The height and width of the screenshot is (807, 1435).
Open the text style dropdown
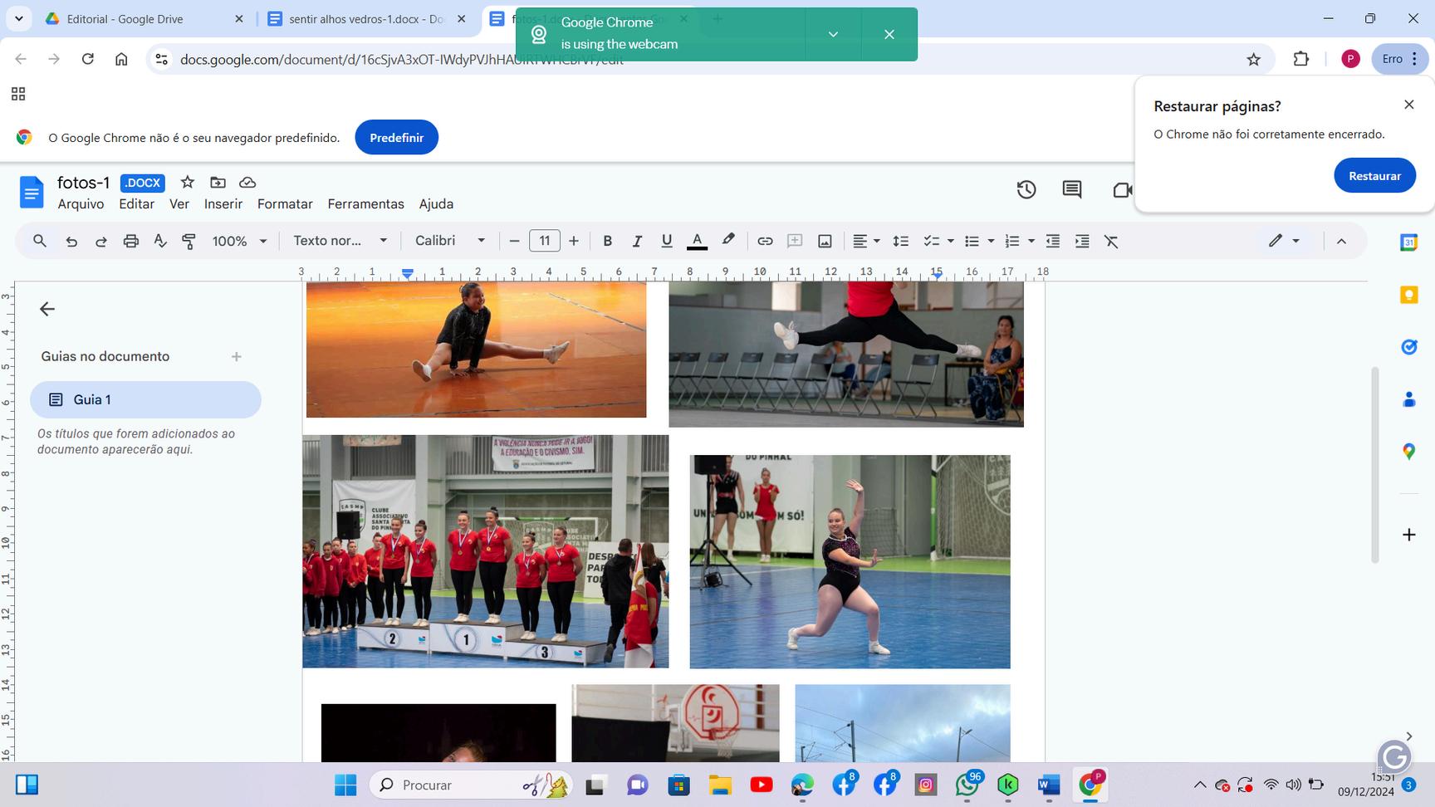[x=340, y=241]
